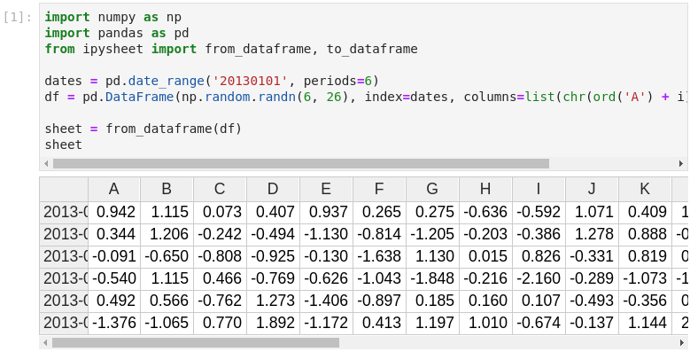Select cell with value 1.273
Image resolution: width=690 pixels, height=352 pixels.
274,301
